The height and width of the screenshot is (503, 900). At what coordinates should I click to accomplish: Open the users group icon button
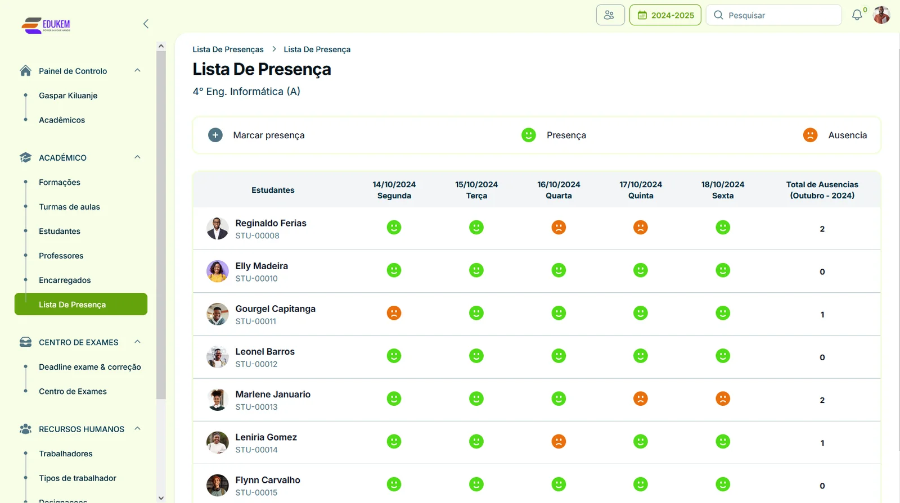pyautogui.click(x=610, y=15)
